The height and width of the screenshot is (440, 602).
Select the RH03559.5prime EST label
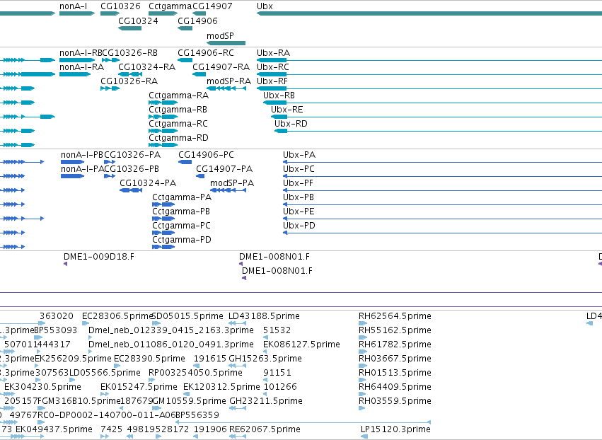(395, 401)
